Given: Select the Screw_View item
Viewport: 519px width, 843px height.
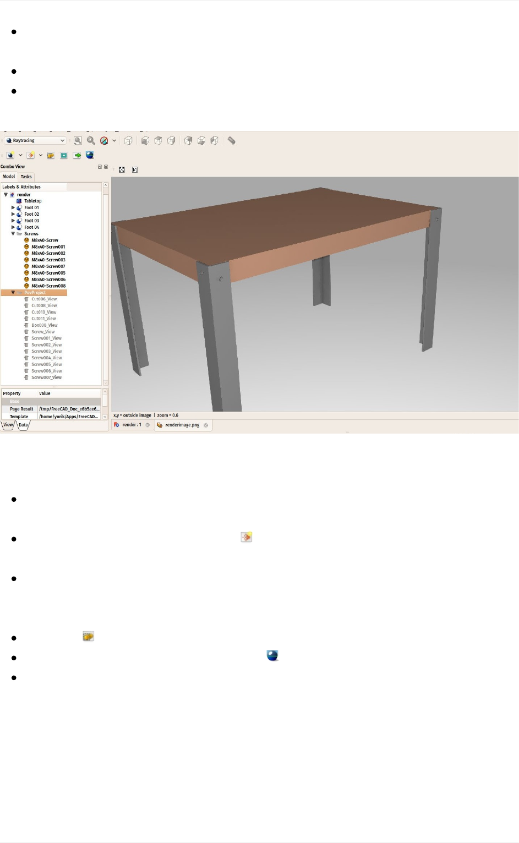Looking at the screenshot, I should [x=43, y=332].
